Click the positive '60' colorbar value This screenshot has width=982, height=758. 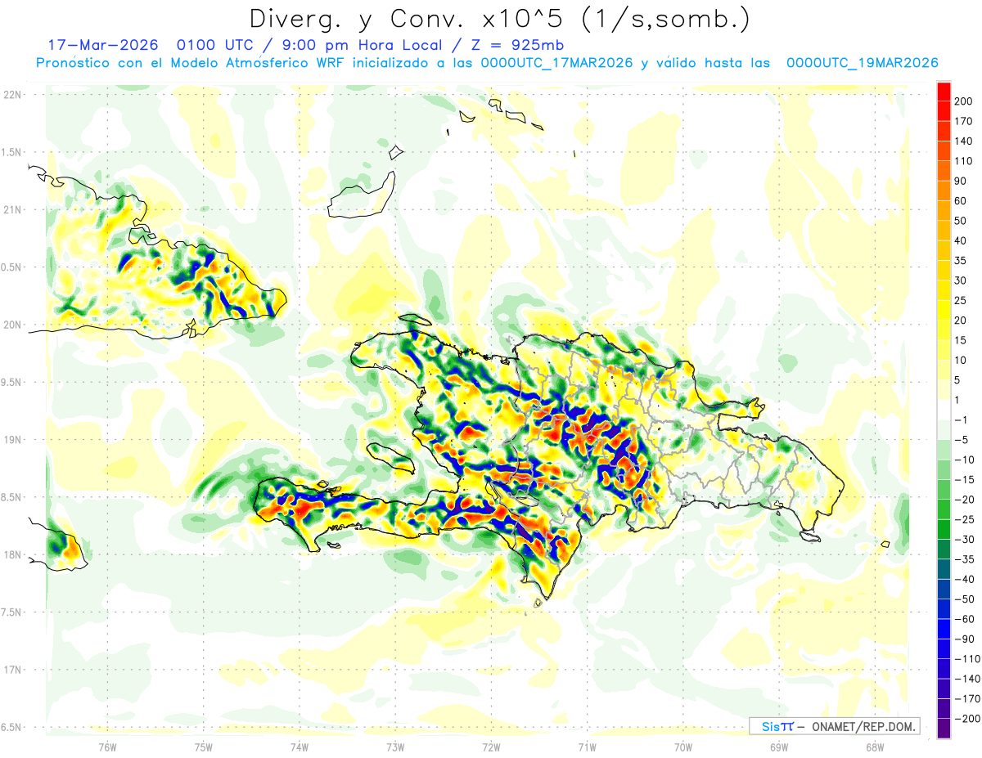pos(961,200)
